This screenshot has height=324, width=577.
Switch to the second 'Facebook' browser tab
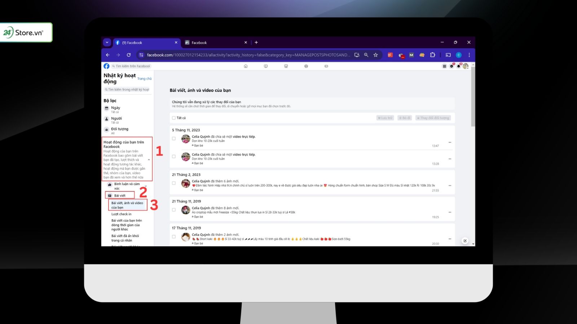(x=216, y=42)
